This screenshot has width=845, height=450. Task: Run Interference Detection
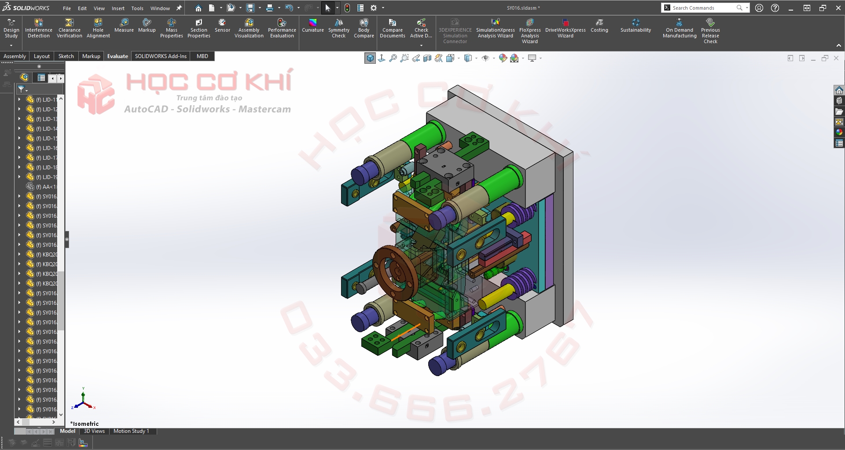39,29
